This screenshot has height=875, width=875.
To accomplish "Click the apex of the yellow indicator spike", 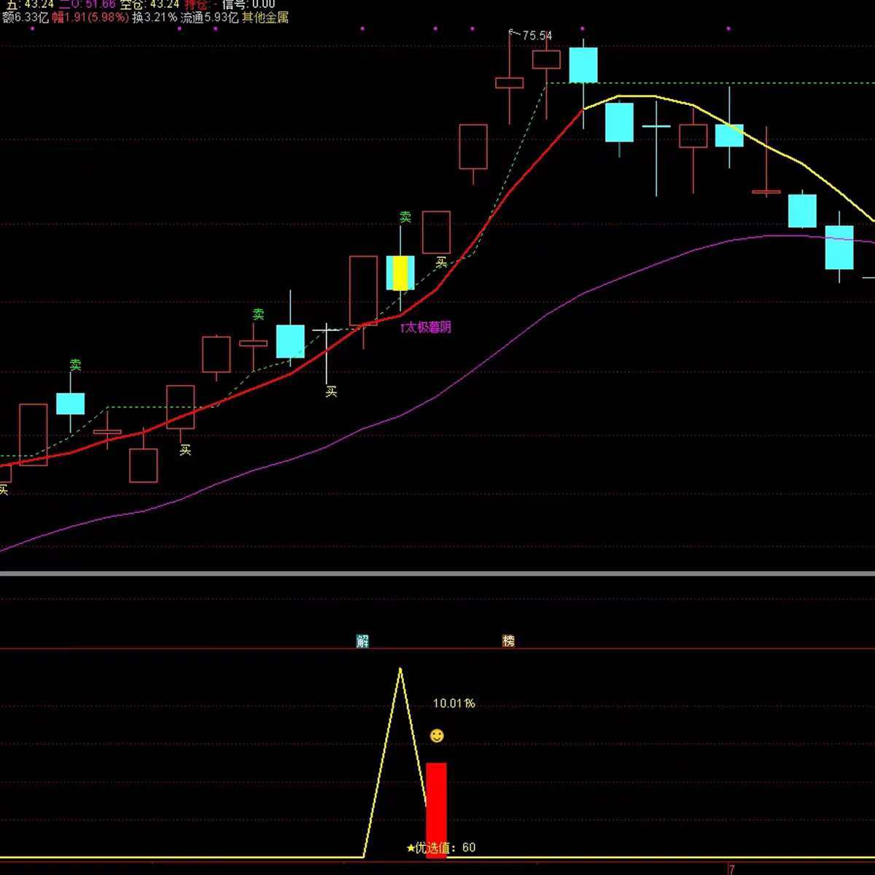I will click(400, 669).
